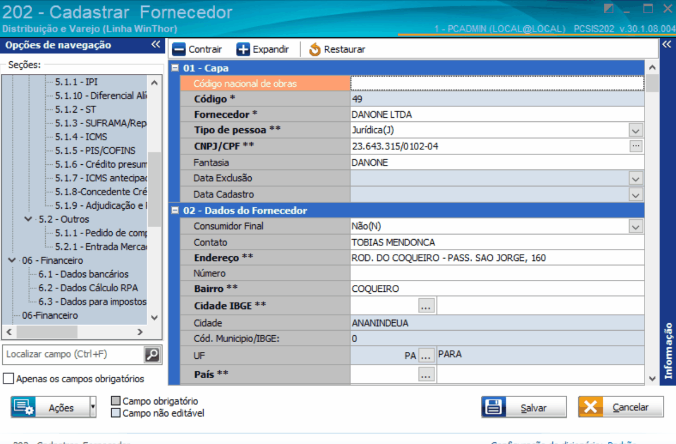This screenshot has width=676, height=444.
Task: Collapse the 02 - Dados do Fornecedor section
Action: [175, 211]
